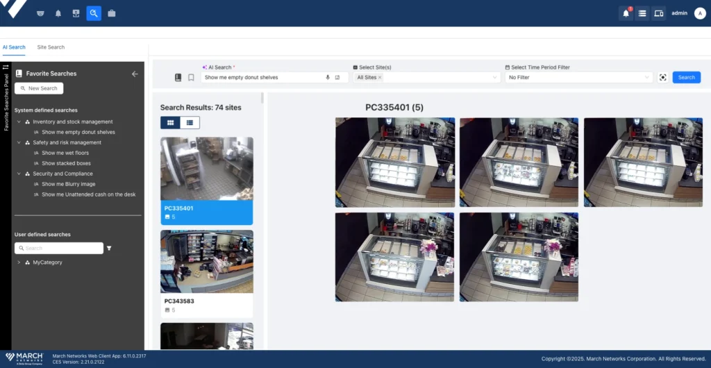Viewport: 711px width, 368px height.
Task: Click the alarms bell icon in left toolbar
Action: pos(58,13)
